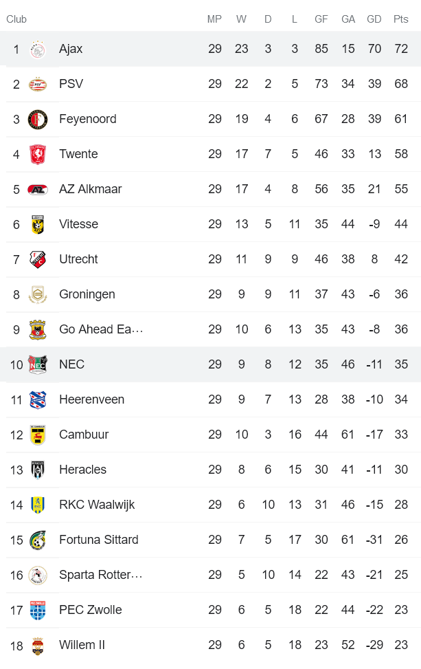Open the RKC Waalwijk team link
421x669 pixels.
[97, 505]
